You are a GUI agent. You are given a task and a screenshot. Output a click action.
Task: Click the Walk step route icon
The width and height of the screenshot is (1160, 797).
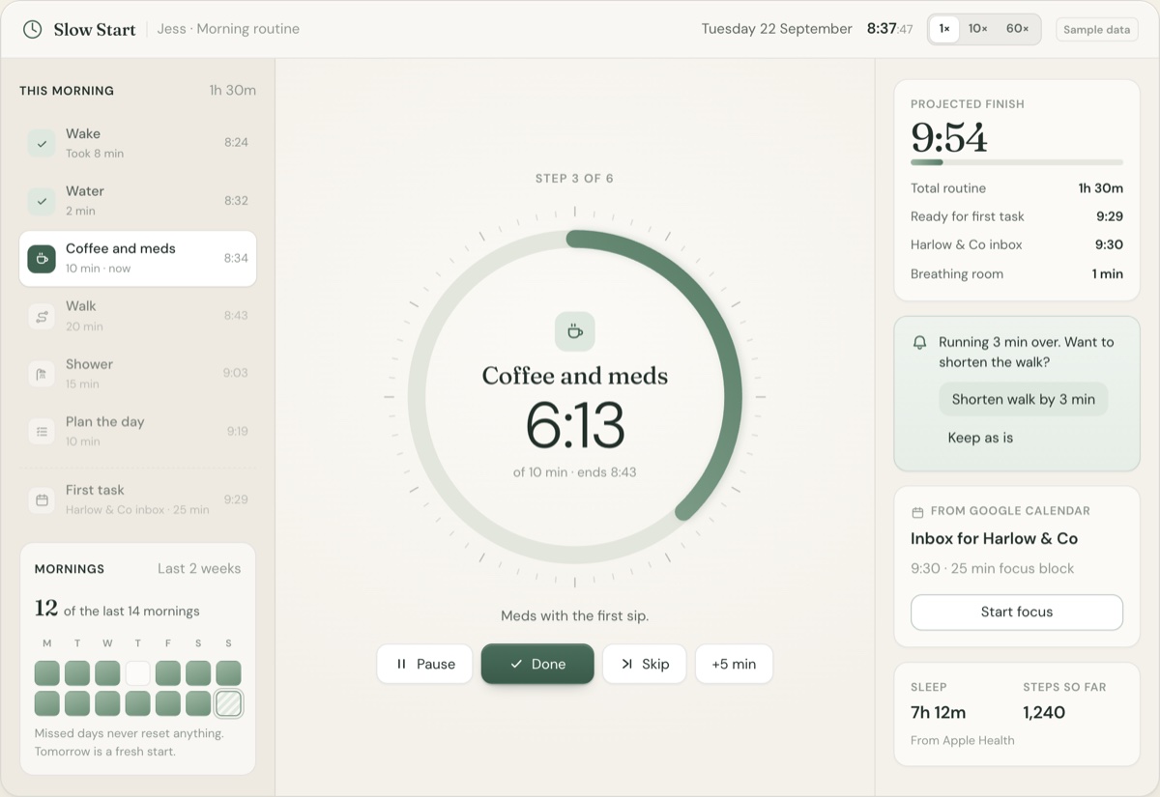point(42,316)
